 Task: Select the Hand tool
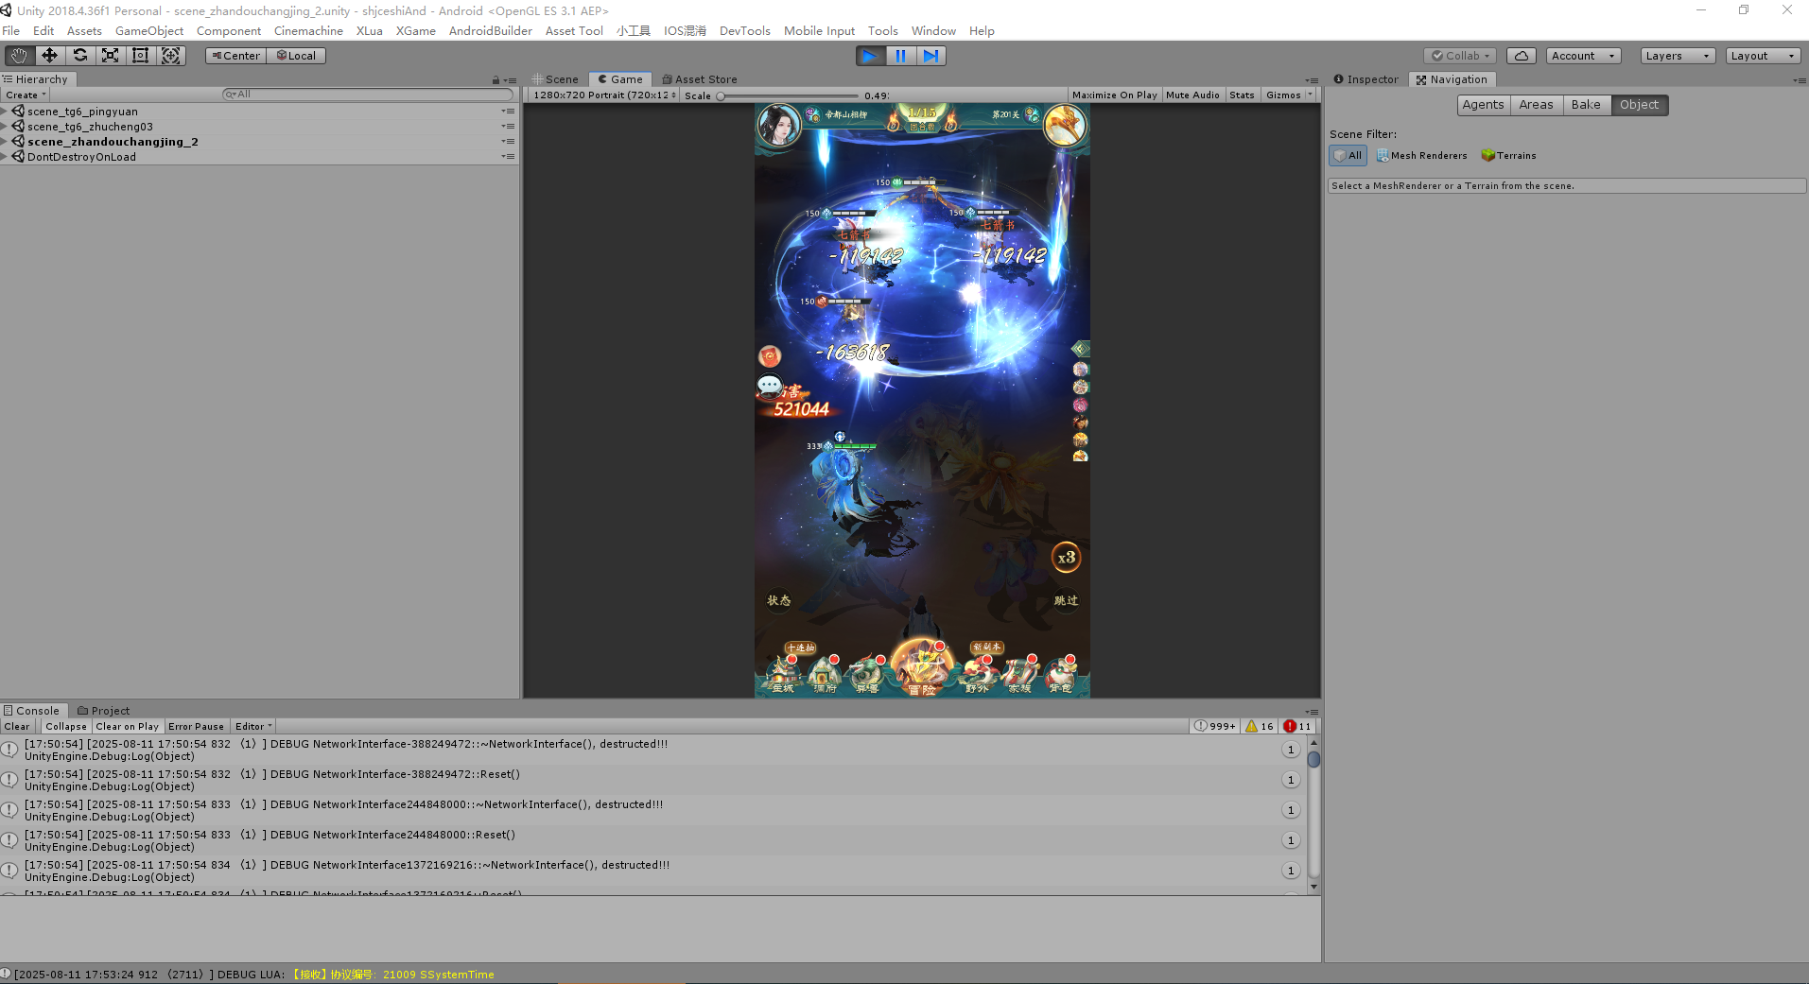(19, 56)
